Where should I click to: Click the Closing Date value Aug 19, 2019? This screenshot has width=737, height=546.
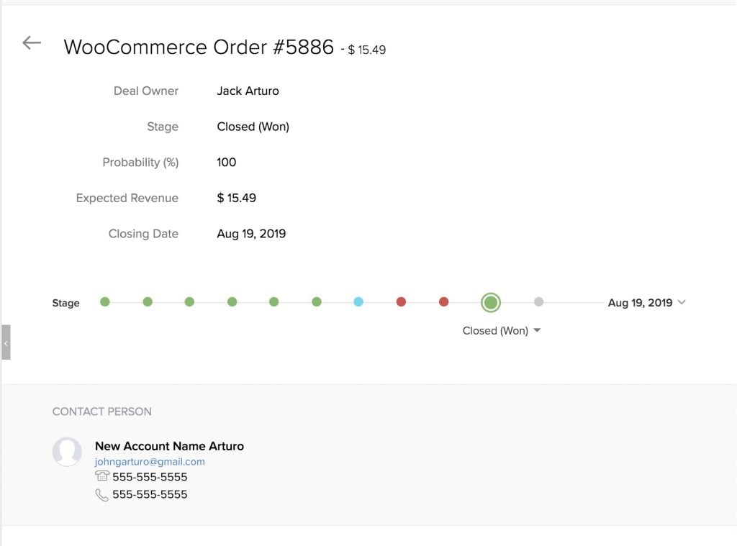point(251,234)
